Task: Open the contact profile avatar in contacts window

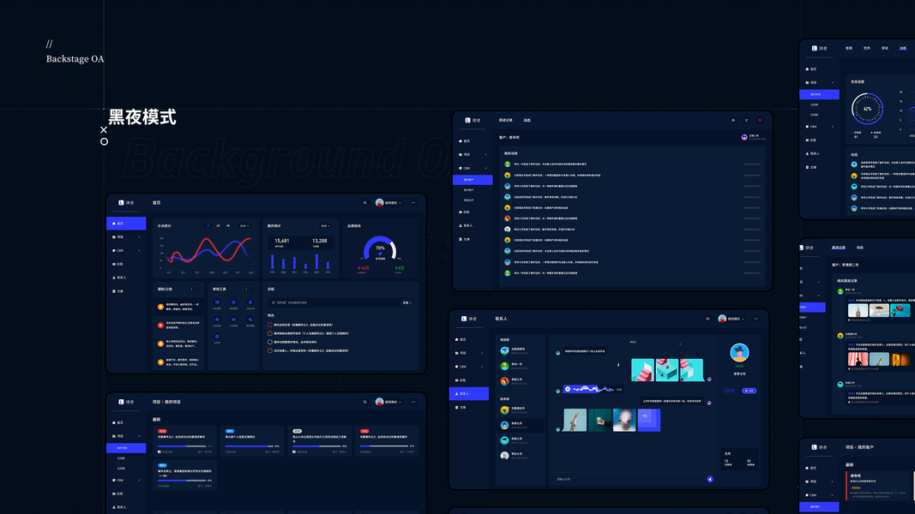Action: coord(739,353)
